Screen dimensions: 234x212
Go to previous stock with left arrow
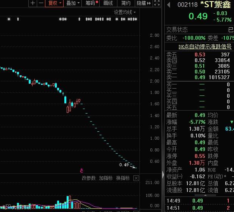[x=168, y=5]
